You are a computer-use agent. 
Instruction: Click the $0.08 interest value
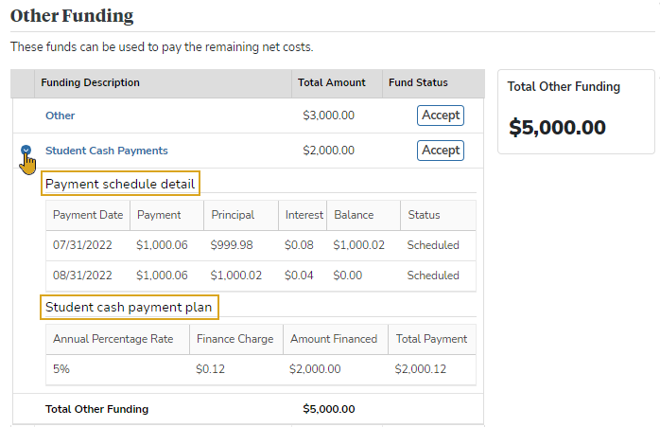click(299, 245)
